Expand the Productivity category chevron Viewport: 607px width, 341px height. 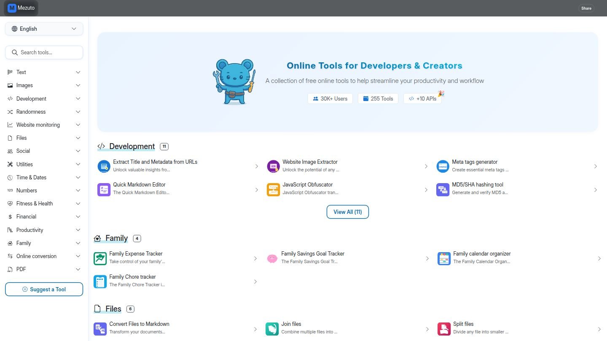(x=78, y=230)
